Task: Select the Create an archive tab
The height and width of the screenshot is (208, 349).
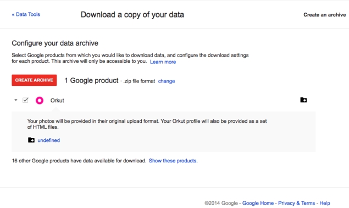Action: pyautogui.click(x=325, y=15)
